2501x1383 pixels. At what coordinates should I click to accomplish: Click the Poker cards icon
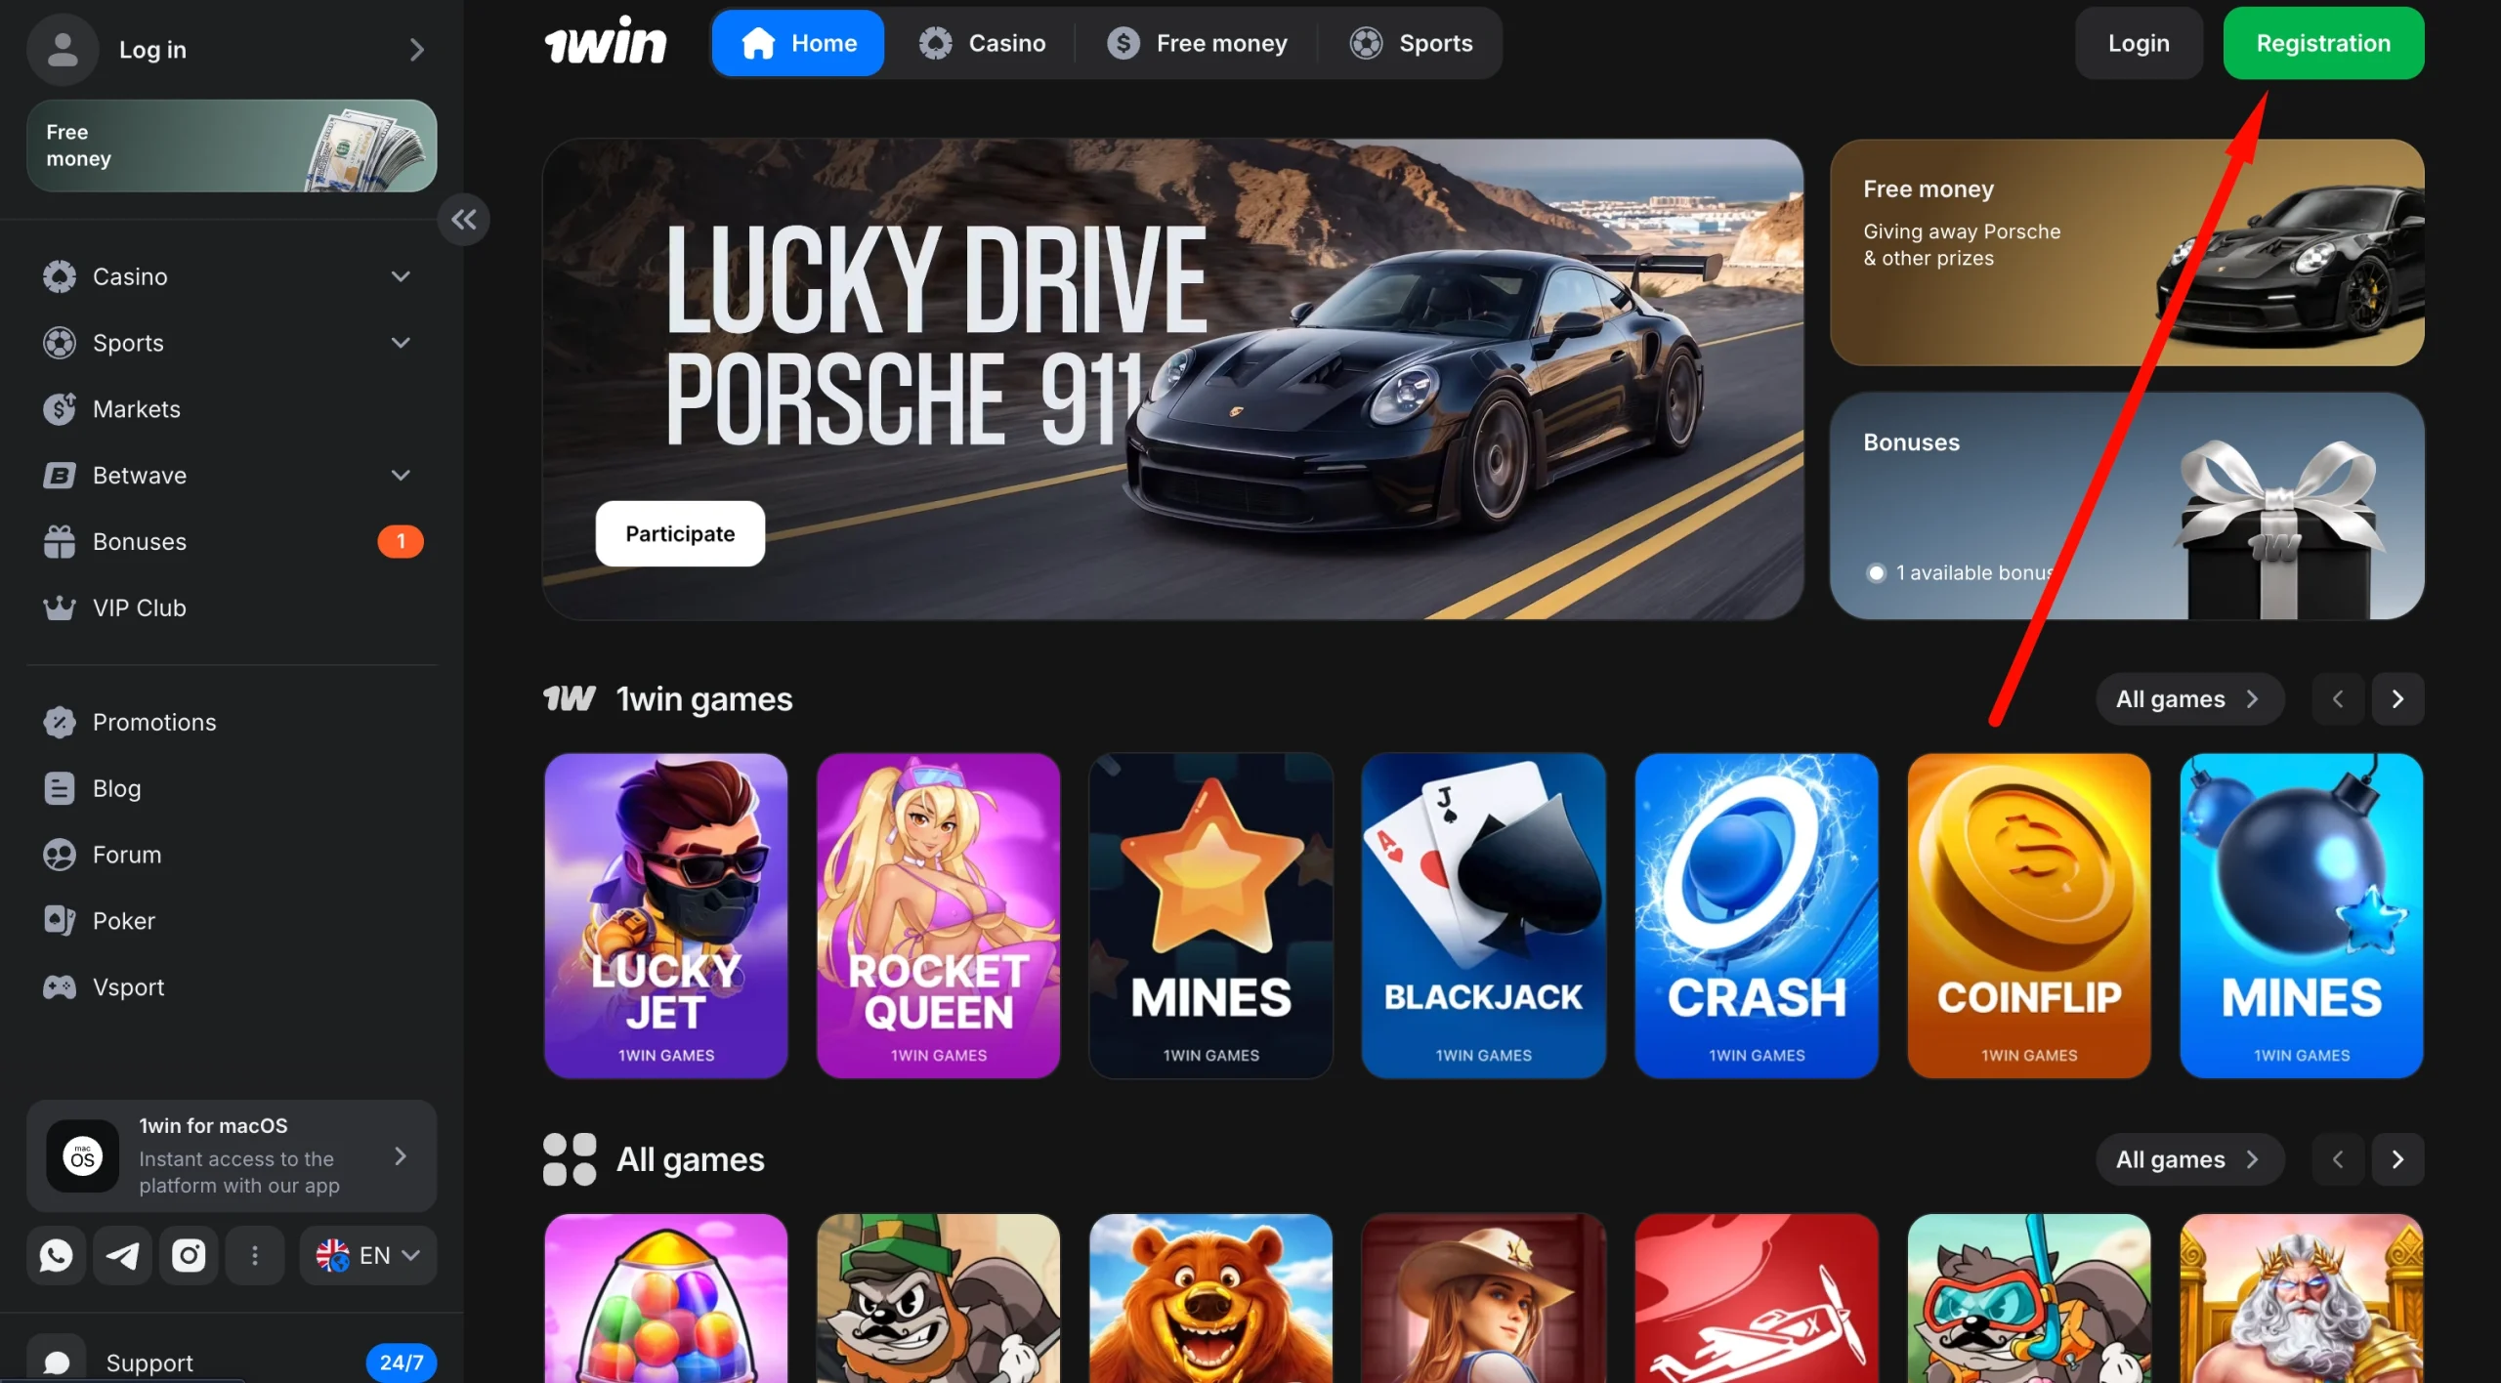point(60,920)
